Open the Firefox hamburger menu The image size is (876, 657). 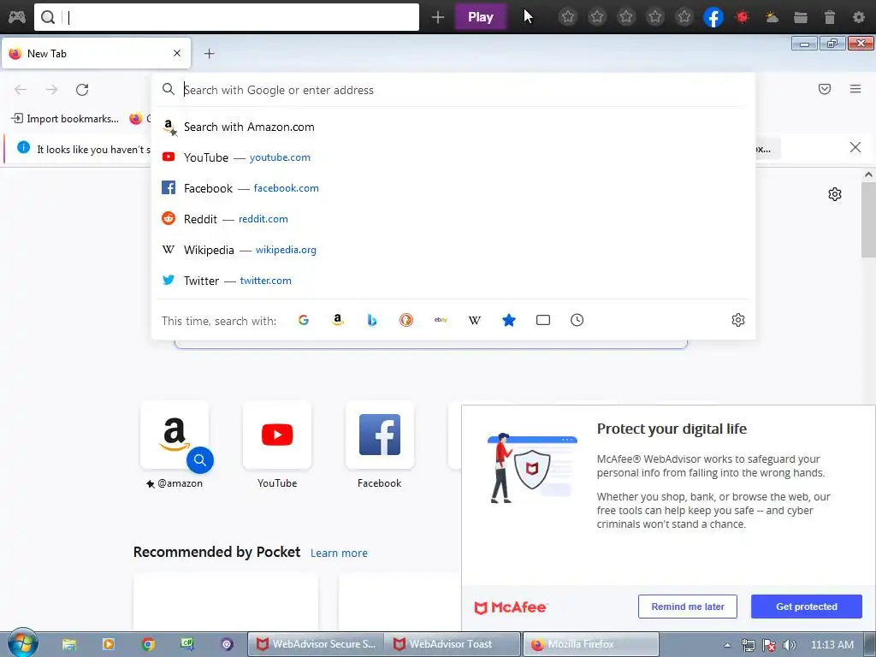click(x=855, y=89)
